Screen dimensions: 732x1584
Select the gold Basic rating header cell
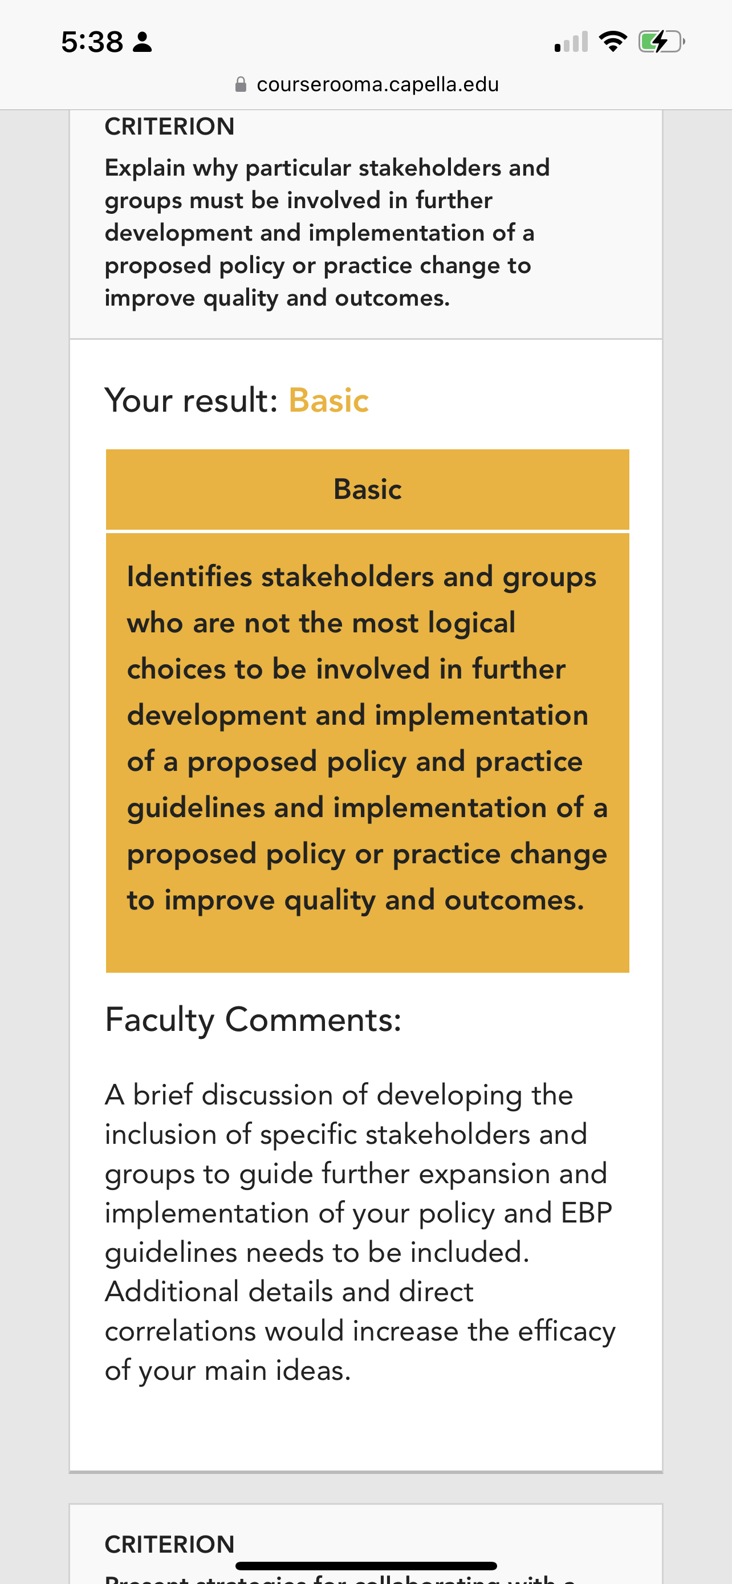tap(368, 489)
